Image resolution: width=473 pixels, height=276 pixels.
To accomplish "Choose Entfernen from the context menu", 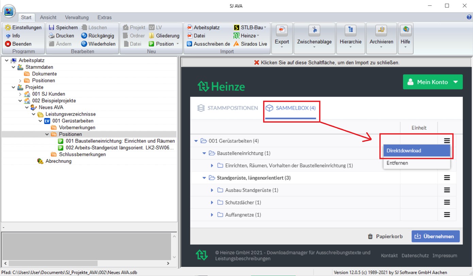I will pos(417,163).
